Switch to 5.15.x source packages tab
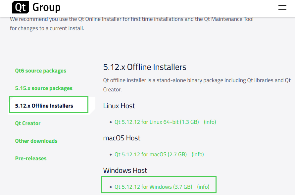 coord(44,88)
